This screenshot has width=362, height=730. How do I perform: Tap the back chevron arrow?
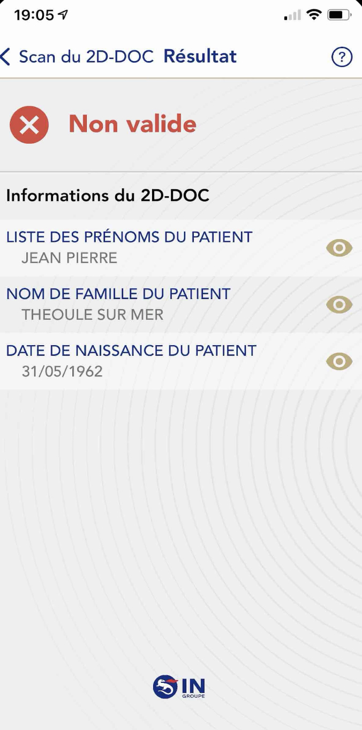(6, 57)
